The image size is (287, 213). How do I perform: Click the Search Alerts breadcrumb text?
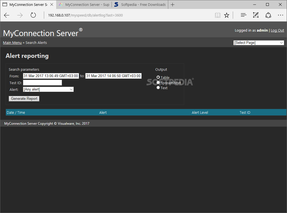point(36,43)
